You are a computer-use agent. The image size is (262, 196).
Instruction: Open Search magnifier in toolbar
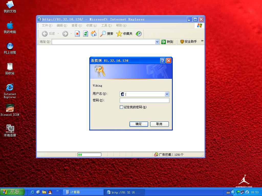(107, 34)
